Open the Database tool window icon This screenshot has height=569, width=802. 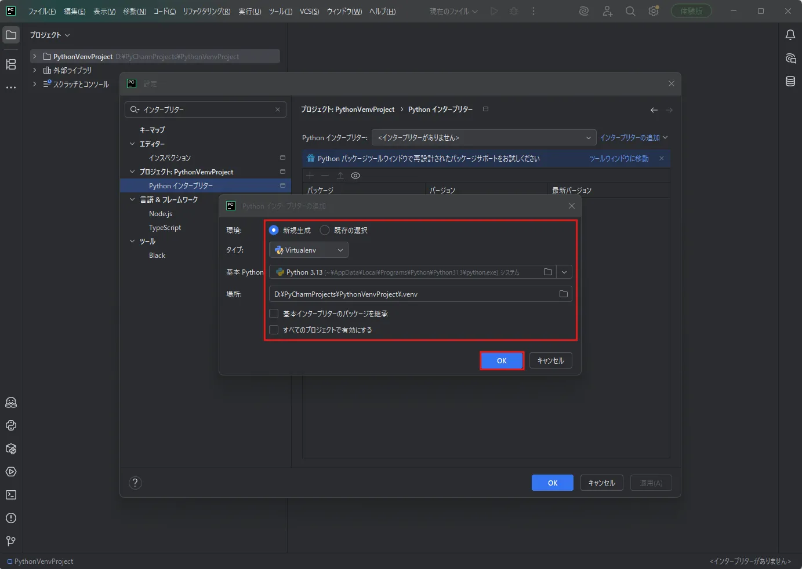(x=790, y=81)
